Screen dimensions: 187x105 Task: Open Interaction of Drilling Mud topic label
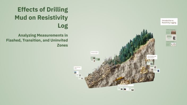tap(95, 52)
